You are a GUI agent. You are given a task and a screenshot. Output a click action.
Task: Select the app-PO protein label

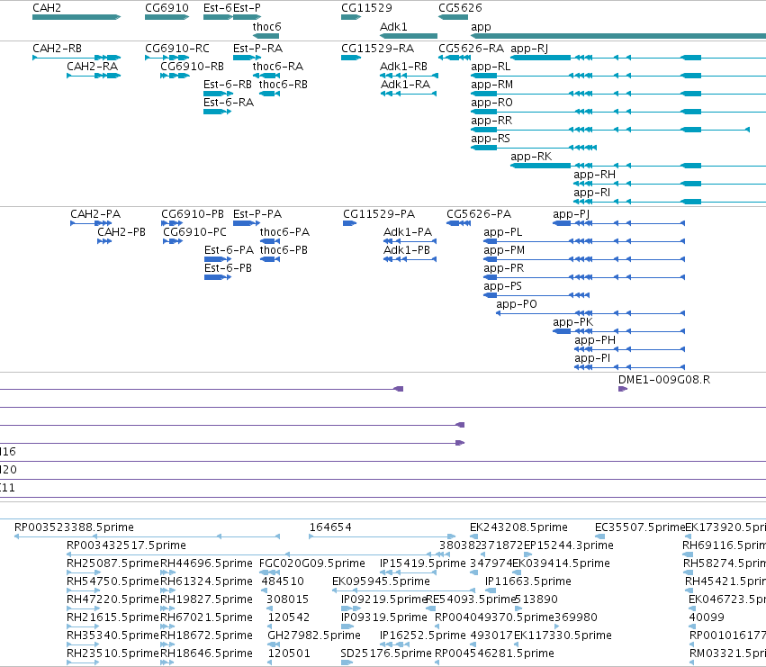[x=517, y=304]
